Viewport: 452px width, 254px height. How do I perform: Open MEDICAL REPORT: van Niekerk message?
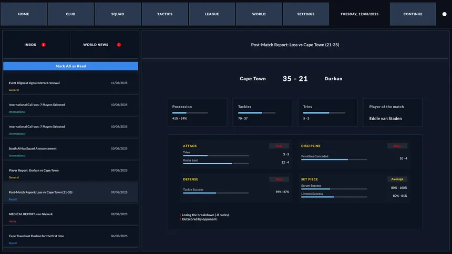pos(70,215)
